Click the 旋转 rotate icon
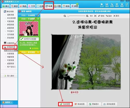This screenshot has width=130, height=108. (x=117, y=5)
